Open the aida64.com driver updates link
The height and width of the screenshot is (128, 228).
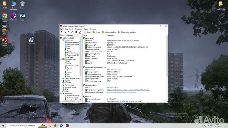tap(121, 92)
